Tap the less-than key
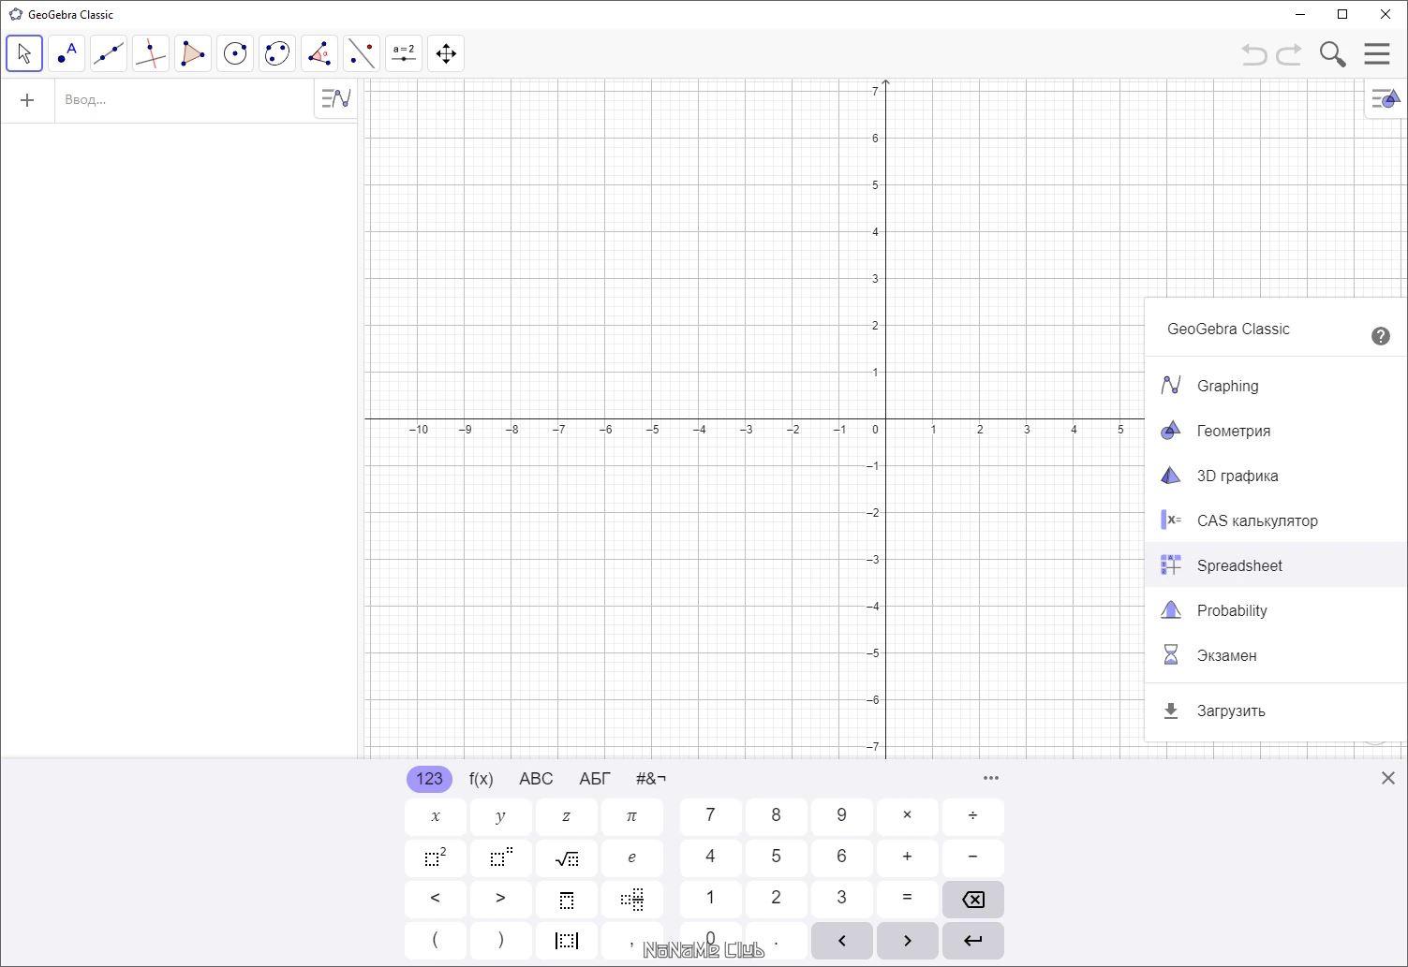The width and height of the screenshot is (1408, 967). 436,899
